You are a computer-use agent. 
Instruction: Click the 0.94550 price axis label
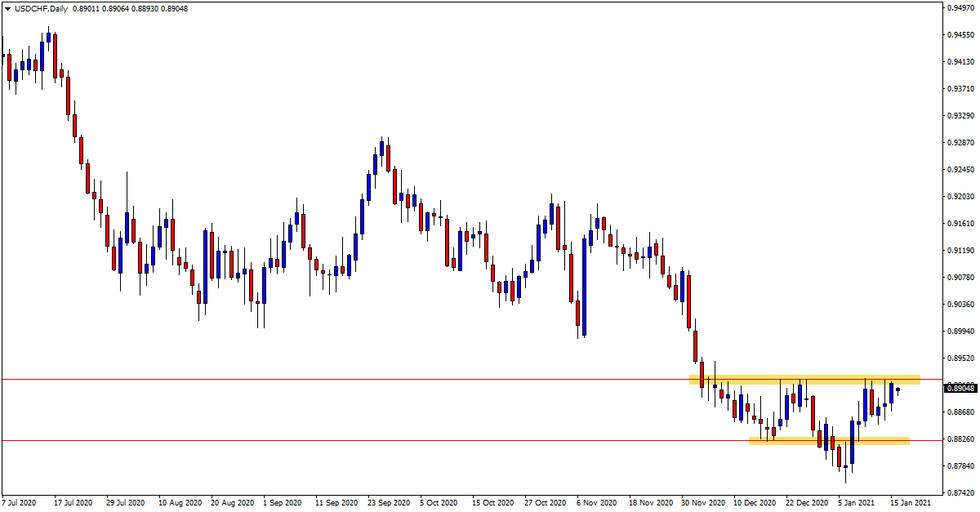pyautogui.click(x=960, y=35)
